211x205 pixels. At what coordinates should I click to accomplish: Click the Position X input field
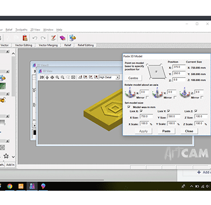point(179,67)
